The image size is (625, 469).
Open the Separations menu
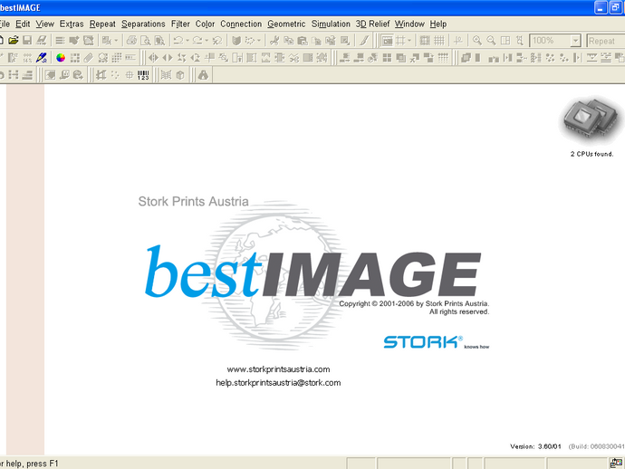[x=143, y=24]
